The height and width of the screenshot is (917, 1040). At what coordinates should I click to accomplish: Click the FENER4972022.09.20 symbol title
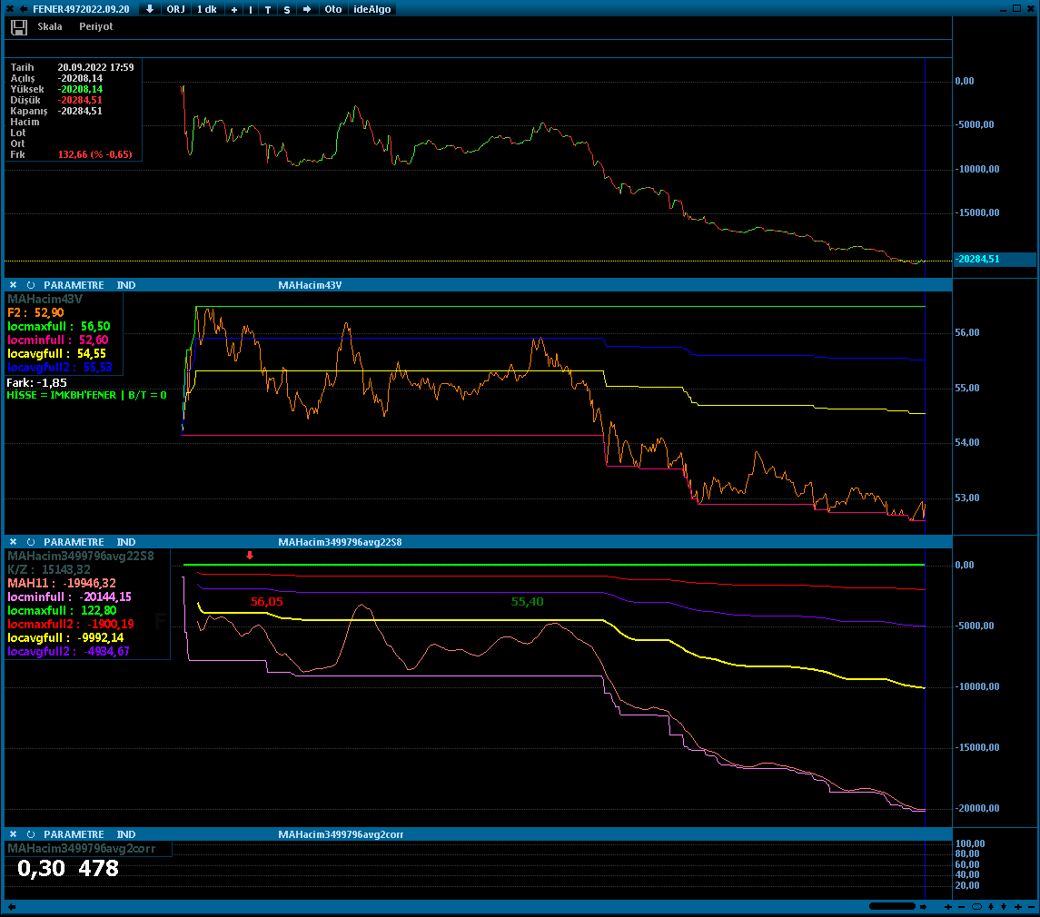[x=81, y=9]
